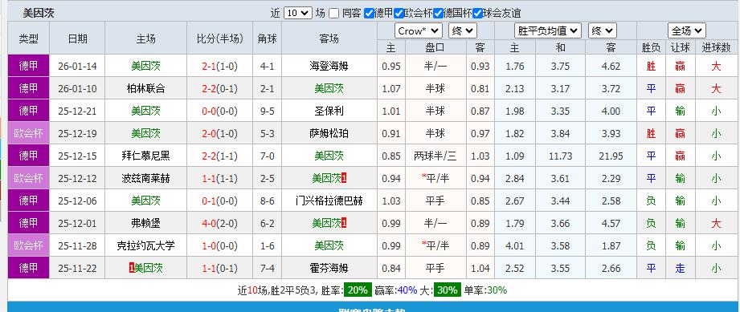
Task: Click the opponent team 海登海姆
Action: point(329,66)
